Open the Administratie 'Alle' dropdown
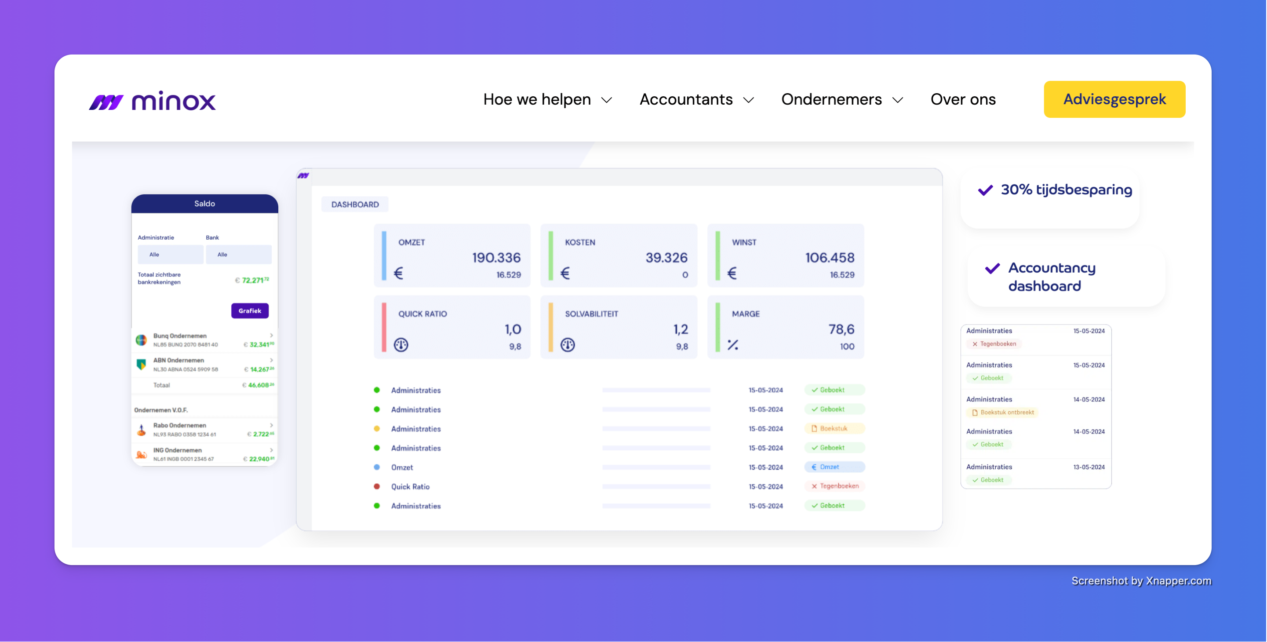This screenshot has height=642, width=1267. [170, 254]
